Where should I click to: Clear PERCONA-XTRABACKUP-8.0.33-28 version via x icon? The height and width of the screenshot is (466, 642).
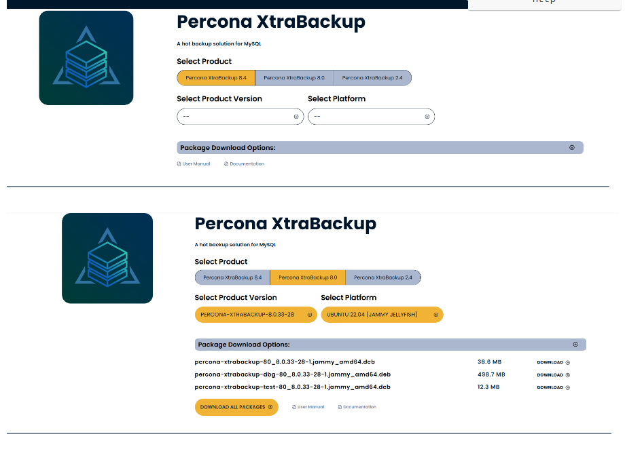310,315
